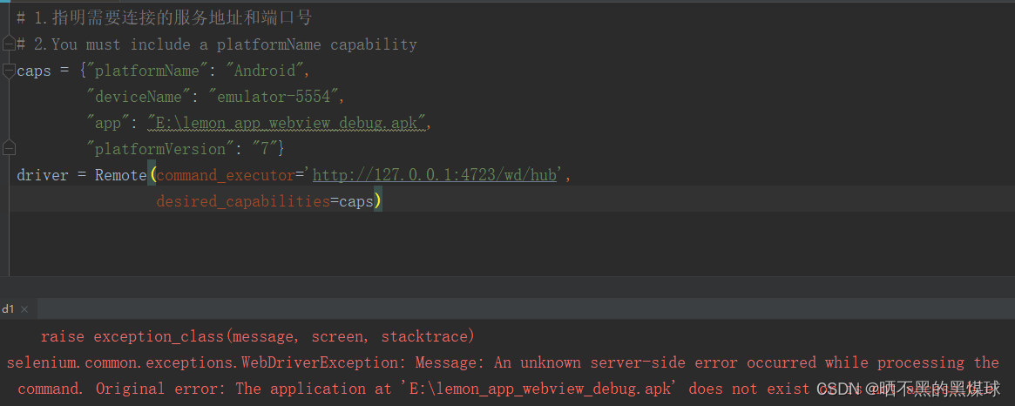Click the Chinese comment on the first line
The image size is (1015, 406).
coord(173,18)
